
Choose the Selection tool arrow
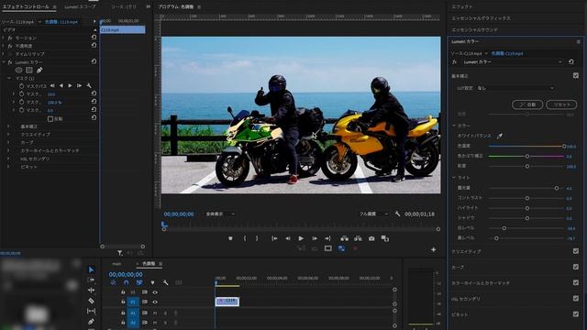91,269
